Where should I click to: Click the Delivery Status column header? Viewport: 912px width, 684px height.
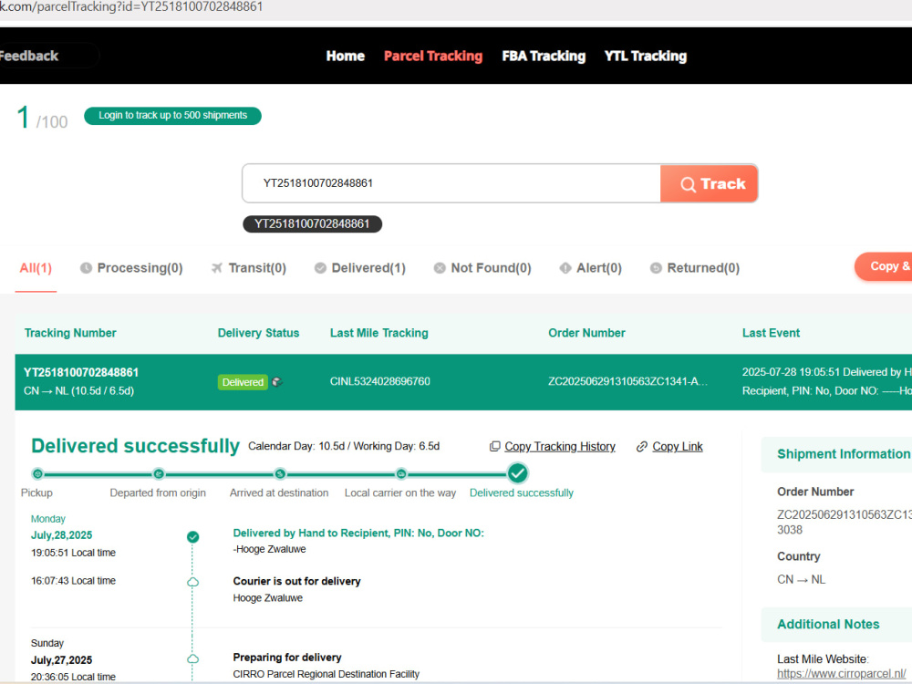click(258, 333)
